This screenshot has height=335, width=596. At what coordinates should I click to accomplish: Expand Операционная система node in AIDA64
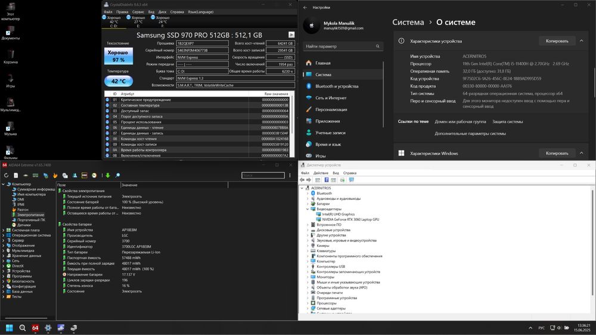(x=4, y=235)
